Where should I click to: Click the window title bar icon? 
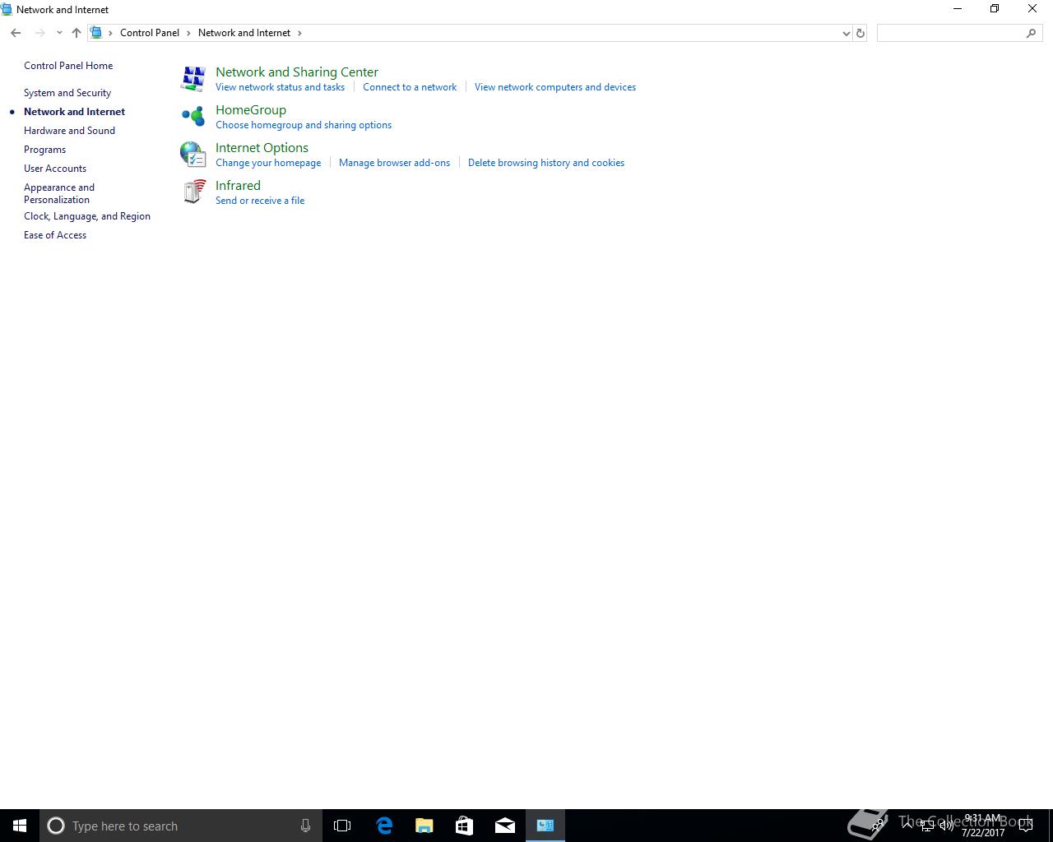point(7,9)
